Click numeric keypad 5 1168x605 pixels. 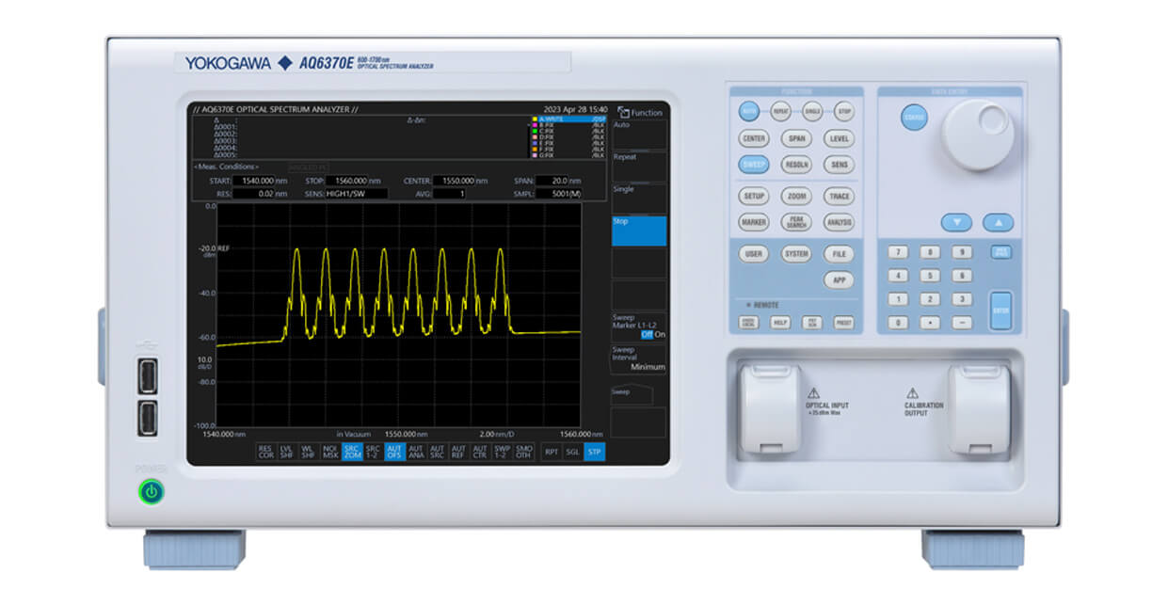click(x=930, y=276)
